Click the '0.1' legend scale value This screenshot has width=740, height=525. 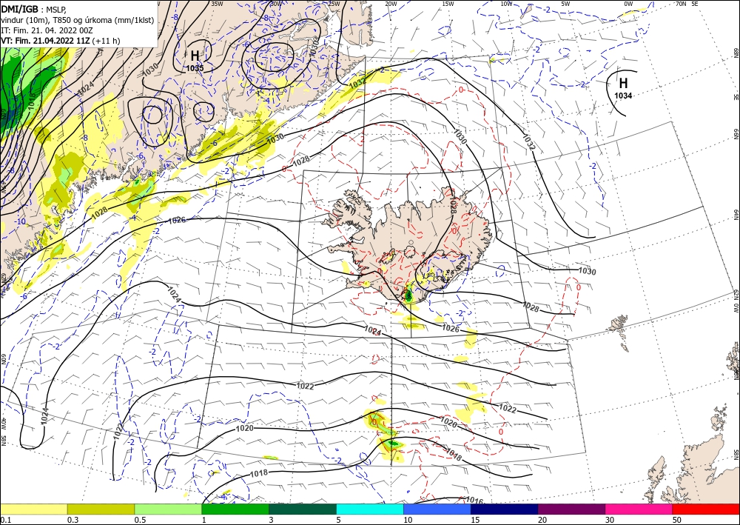(4, 520)
